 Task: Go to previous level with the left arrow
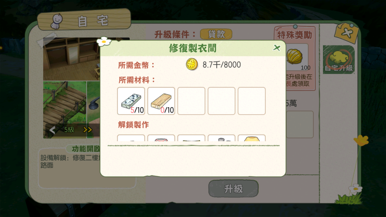(52, 130)
